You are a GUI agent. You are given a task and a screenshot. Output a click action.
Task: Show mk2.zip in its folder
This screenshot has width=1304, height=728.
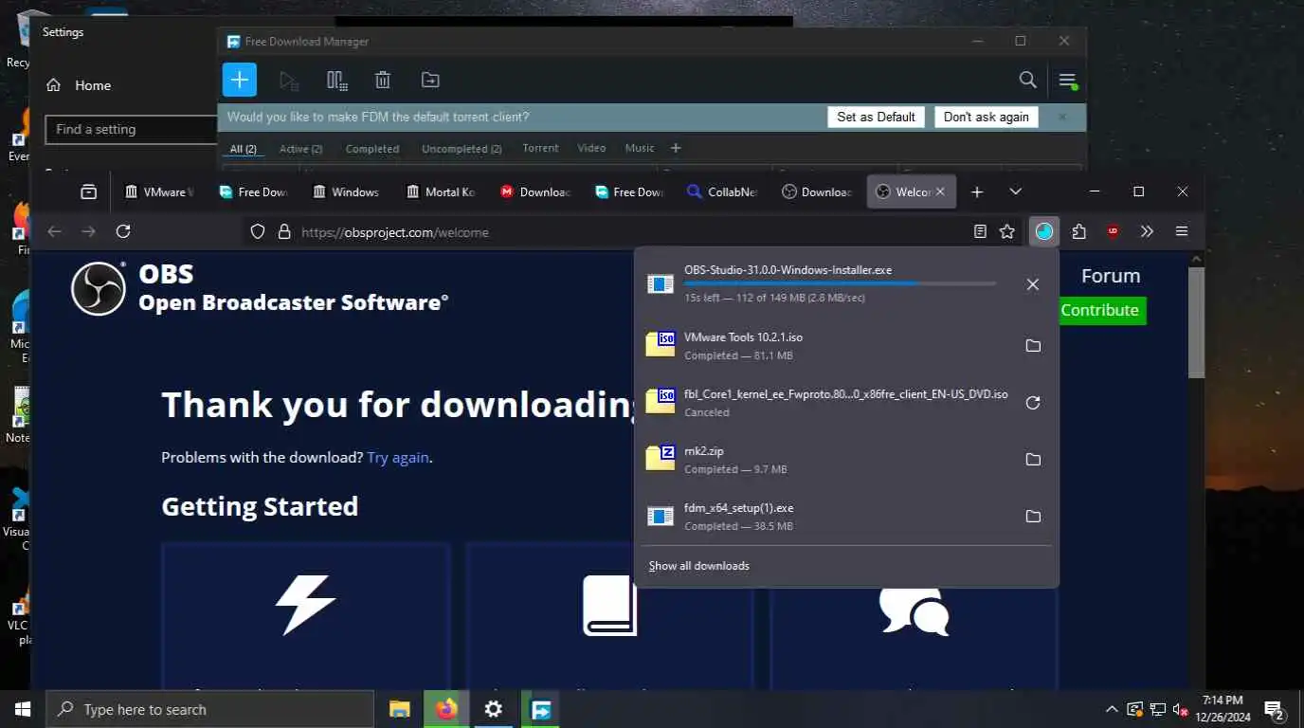coord(1033,460)
